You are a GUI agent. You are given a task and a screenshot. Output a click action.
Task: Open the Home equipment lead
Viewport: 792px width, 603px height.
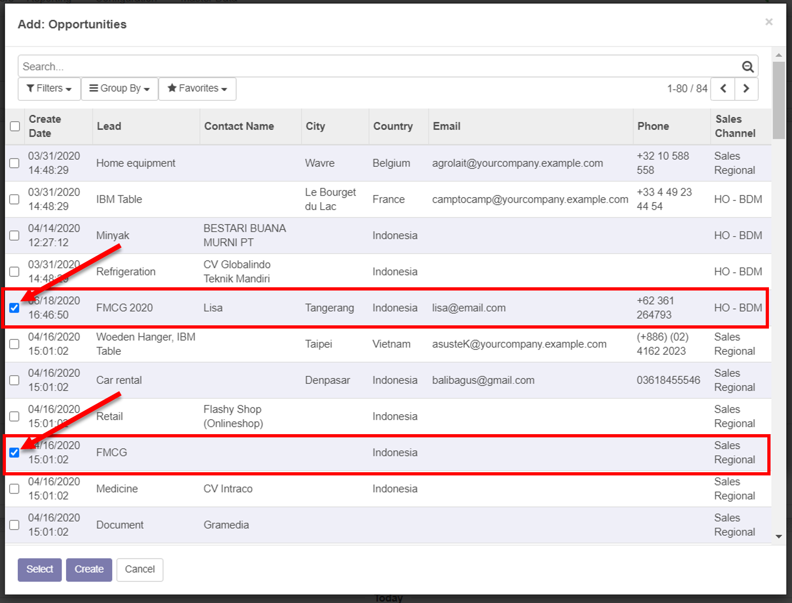[136, 163]
